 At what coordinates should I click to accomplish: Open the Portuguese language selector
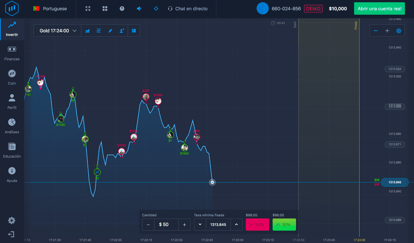point(50,9)
